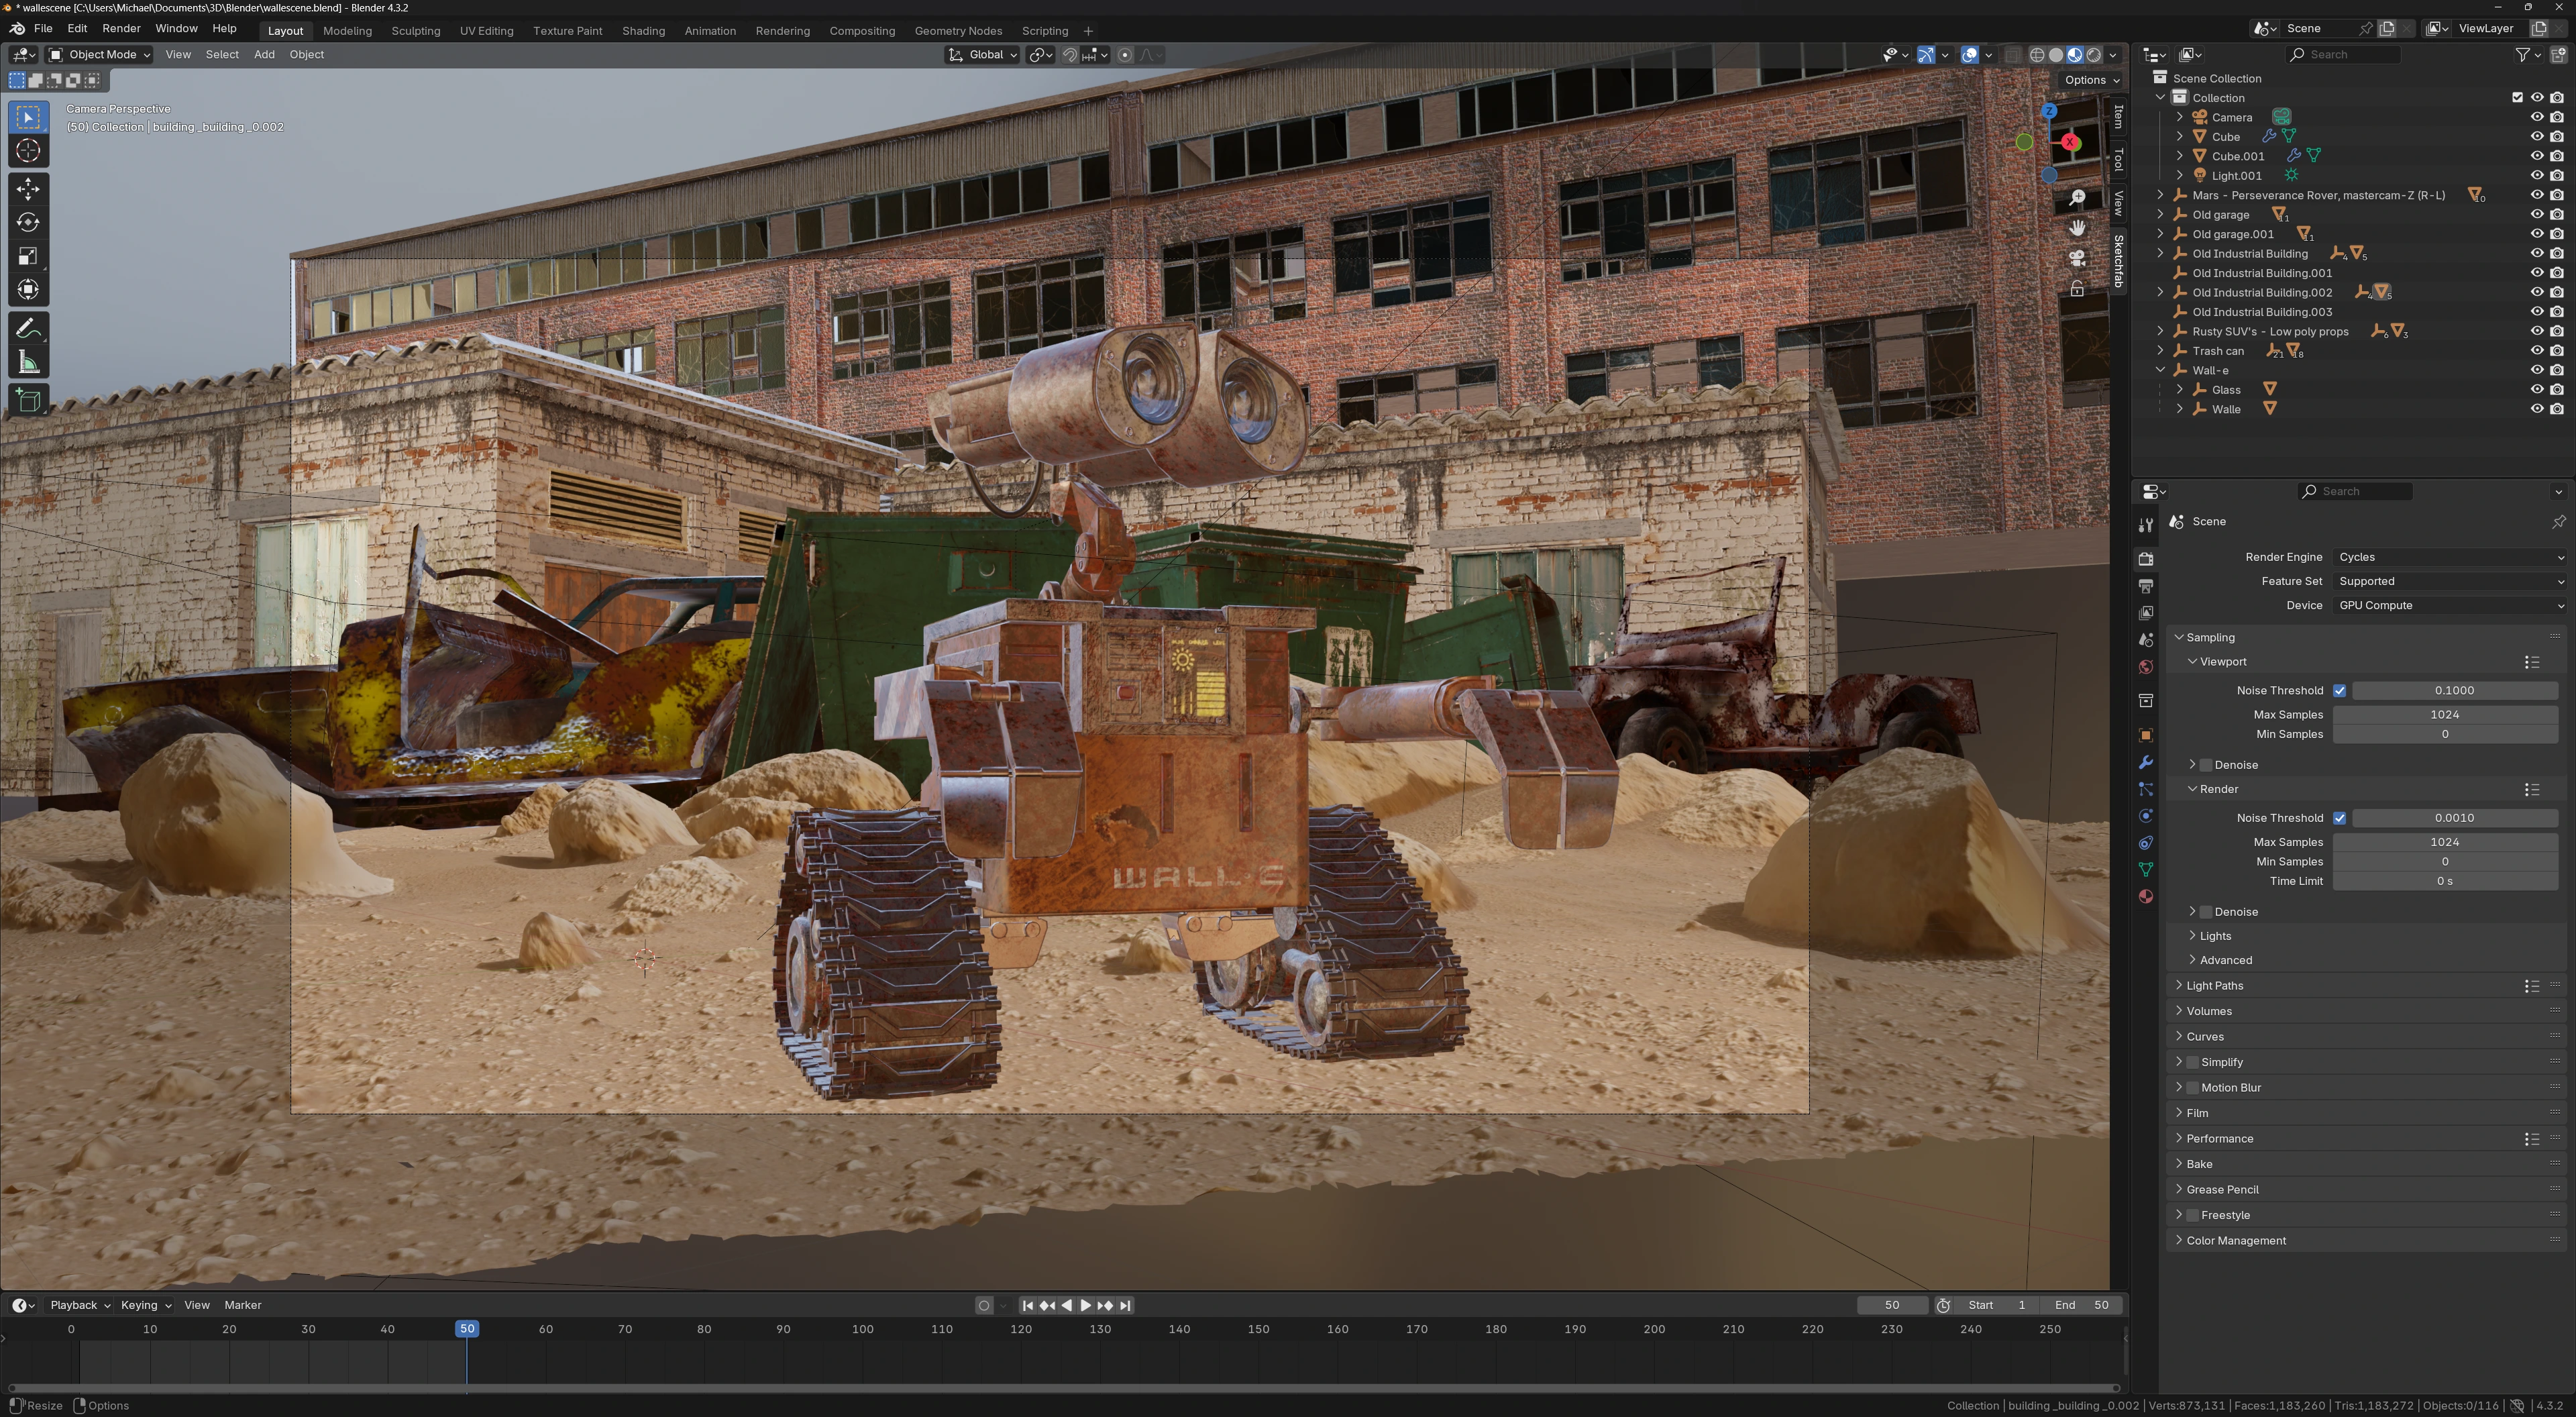Open the Modifiers properties tab icon
This screenshot has width=2576, height=1417.
click(2145, 762)
